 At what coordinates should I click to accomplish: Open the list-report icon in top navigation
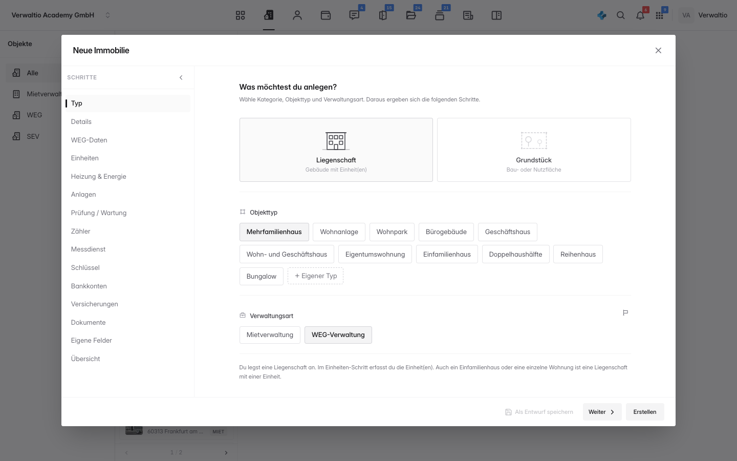coord(468,15)
